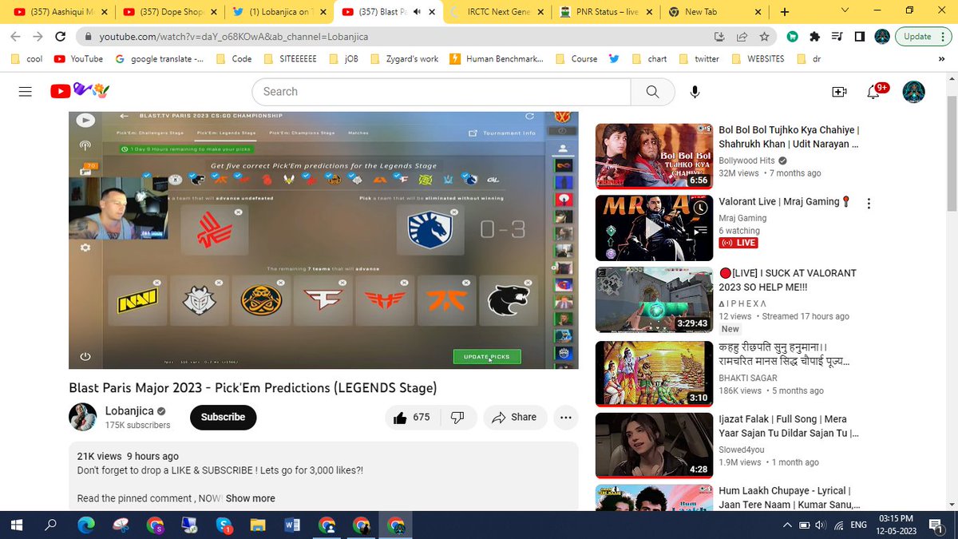The width and height of the screenshot is (958, 539).
Task: Open the media control icon in Chrome
Action: (837, 37)
